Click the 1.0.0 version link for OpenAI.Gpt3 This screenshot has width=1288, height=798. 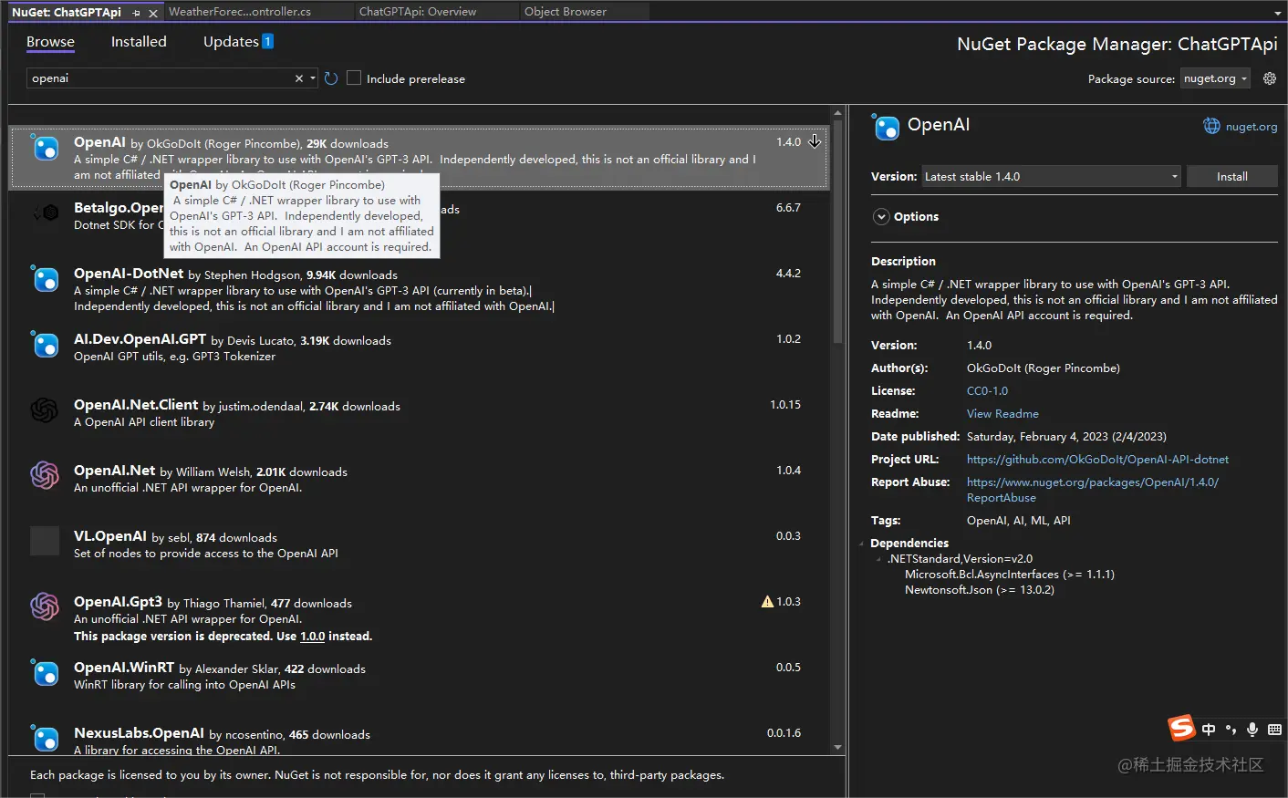[313, 637]
